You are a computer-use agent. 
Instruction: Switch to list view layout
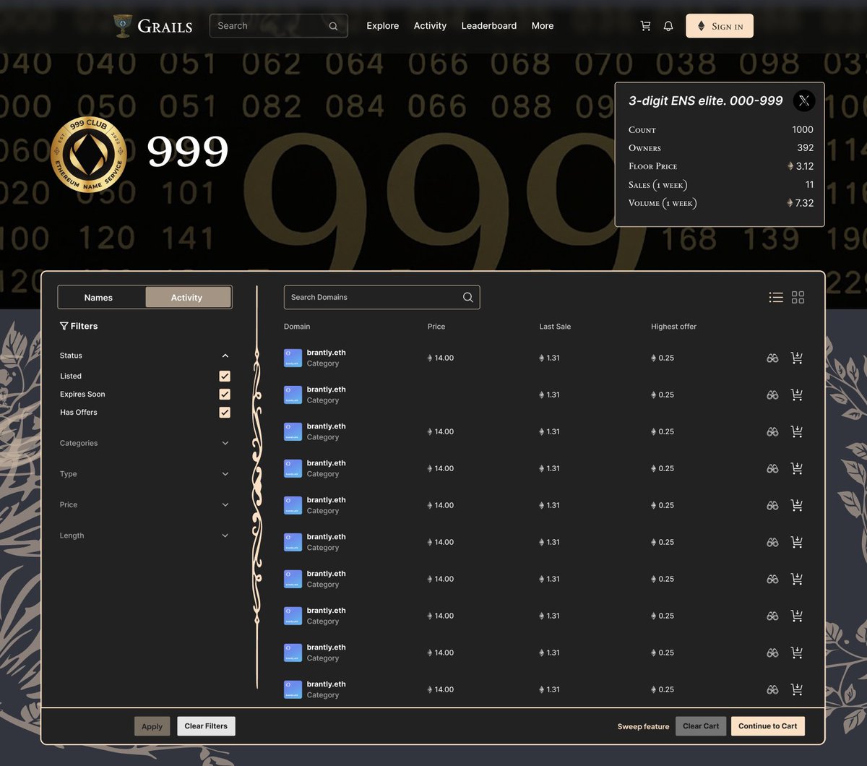click(776, 297)
